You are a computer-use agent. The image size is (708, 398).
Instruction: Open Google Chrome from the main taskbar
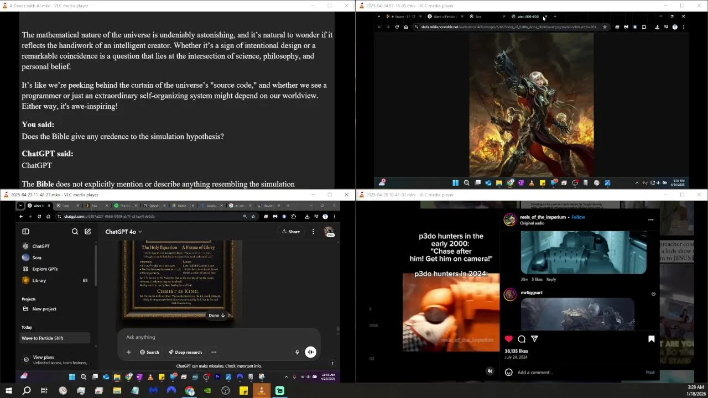click(x=190, y=391)
